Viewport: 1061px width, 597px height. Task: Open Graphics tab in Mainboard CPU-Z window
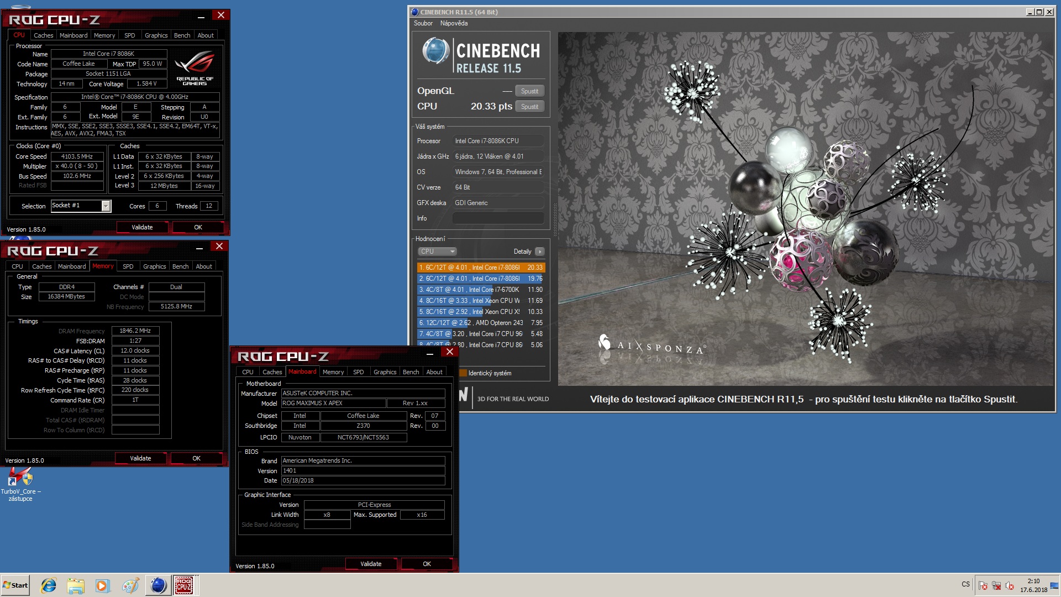tap(385, 372)
